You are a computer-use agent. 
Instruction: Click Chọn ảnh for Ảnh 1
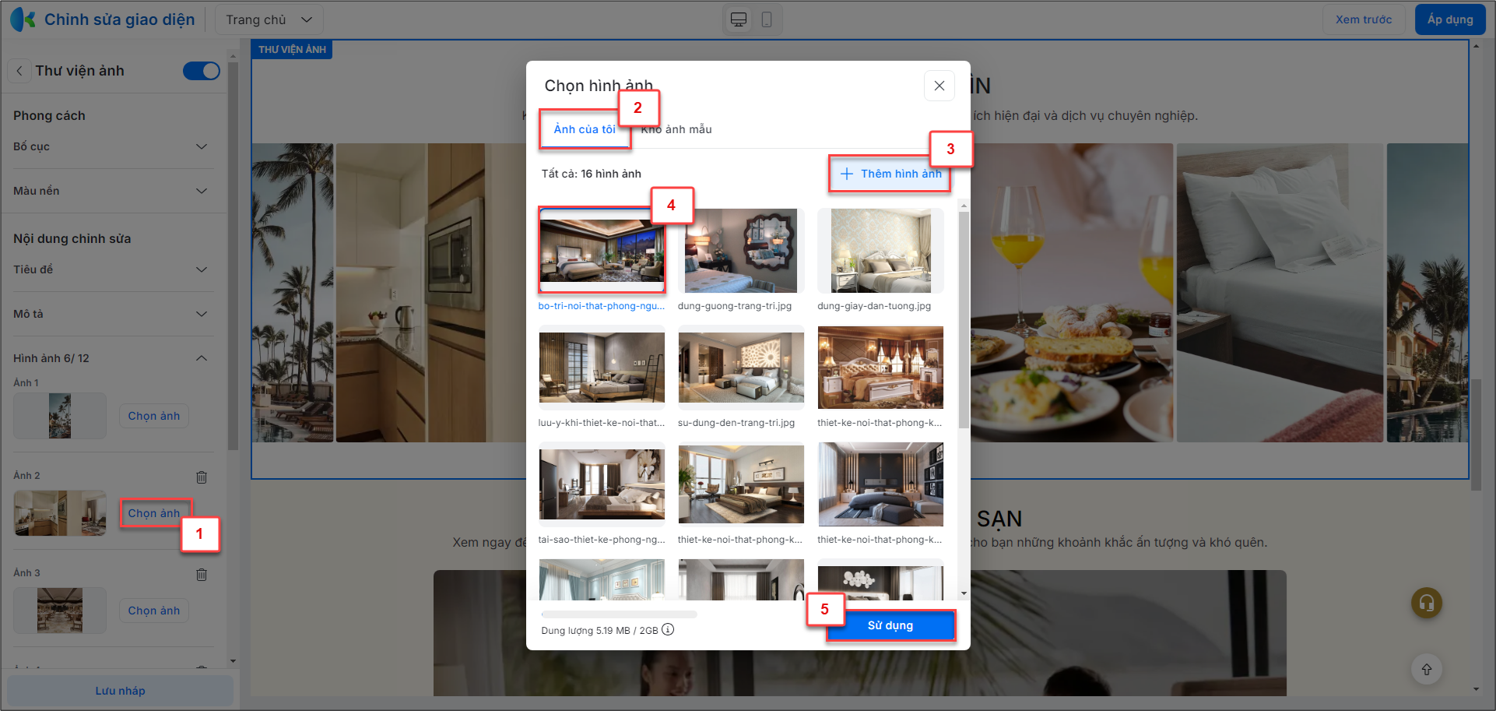154,416
